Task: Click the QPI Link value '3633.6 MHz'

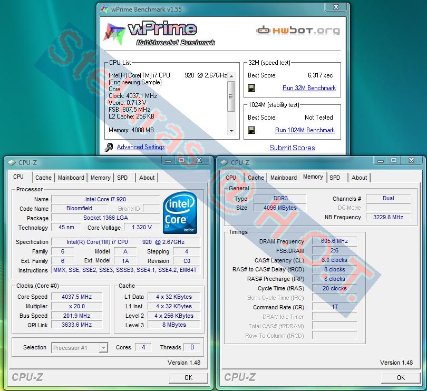Action: click(x=76, y=325)
